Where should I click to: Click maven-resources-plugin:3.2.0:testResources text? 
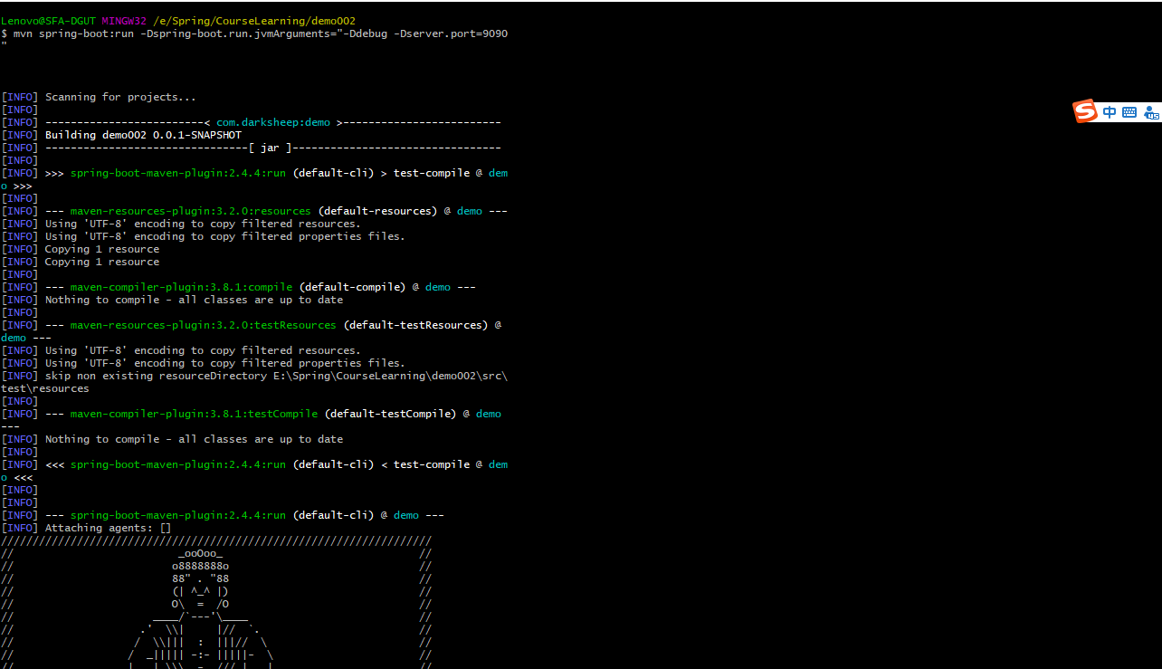(203, 325)
